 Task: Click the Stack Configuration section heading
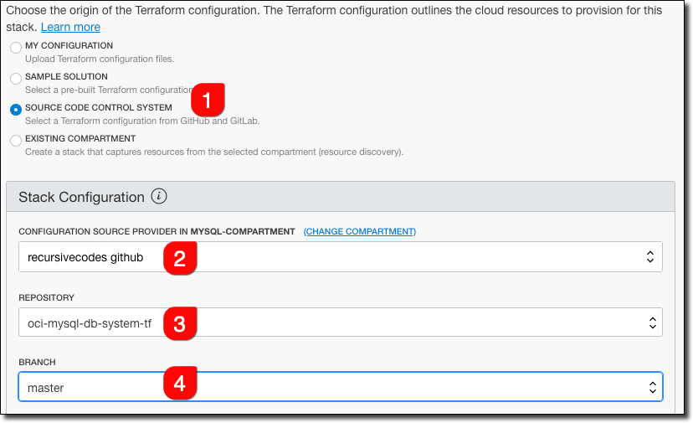click(81, 197)
